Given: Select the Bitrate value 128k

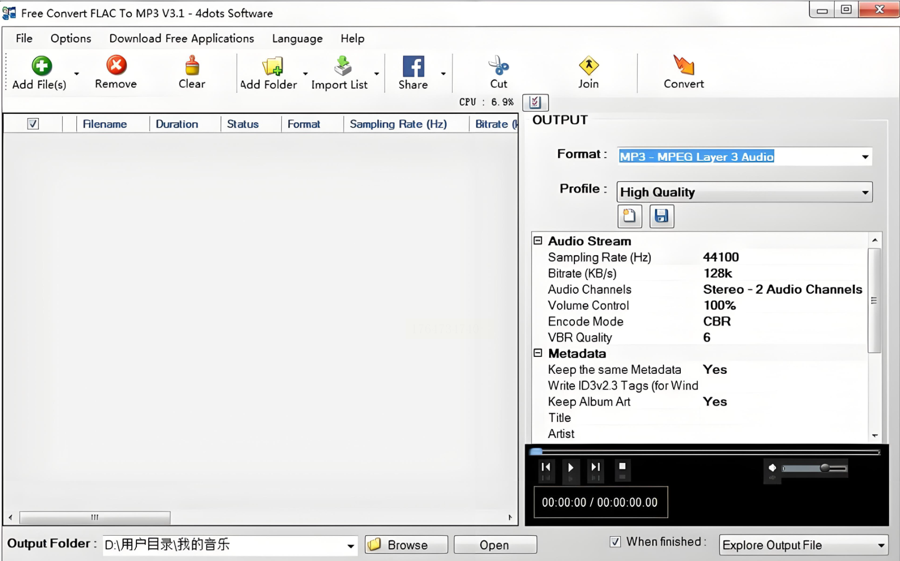Looking at the screenshot, I should (x=718, y=273).
